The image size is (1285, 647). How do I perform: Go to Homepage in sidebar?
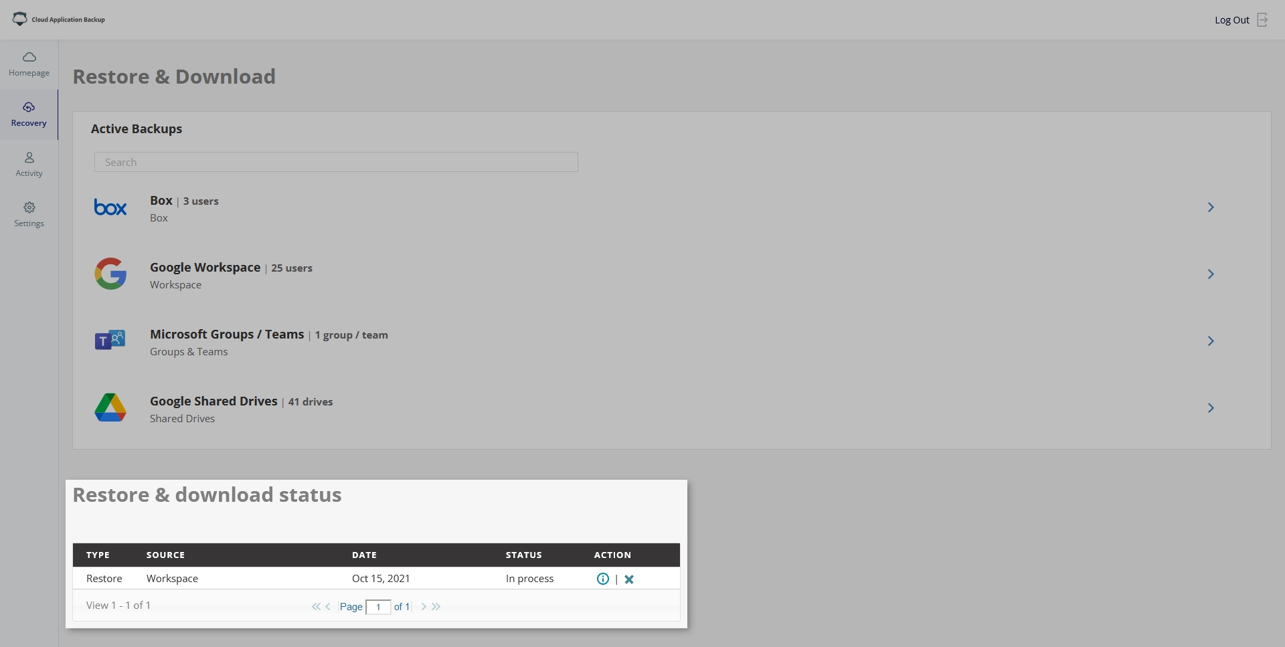pos(29,64)
